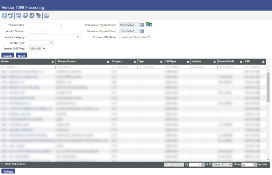Change the Show records per page dropdown
Screen dimensions: 272x175
tap(256, 164)
